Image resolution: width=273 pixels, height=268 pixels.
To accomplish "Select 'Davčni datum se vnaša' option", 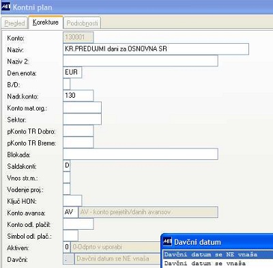I will coord(218,263).
